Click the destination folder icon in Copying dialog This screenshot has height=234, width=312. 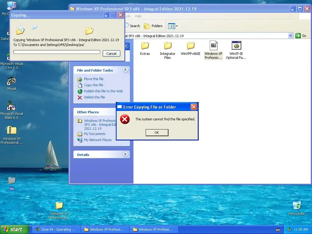point(89,31)
